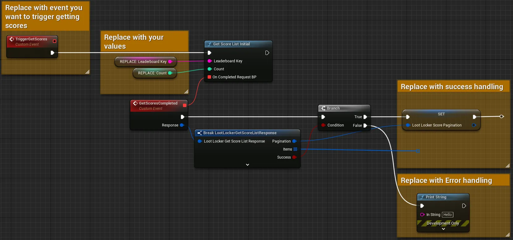
Task: Click Count input pin on Get Score List
Action: [x=210, y=69]
